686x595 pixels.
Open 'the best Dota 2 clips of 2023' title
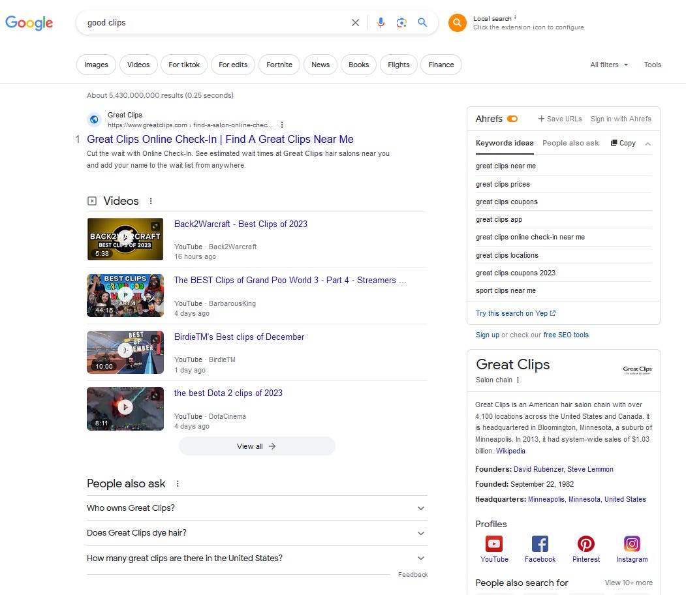[228, 393]
